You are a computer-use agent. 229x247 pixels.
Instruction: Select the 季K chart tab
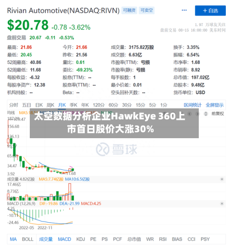point(73,105)
